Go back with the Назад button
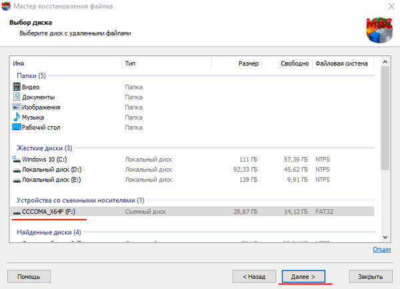 click(x=254, y=276)
